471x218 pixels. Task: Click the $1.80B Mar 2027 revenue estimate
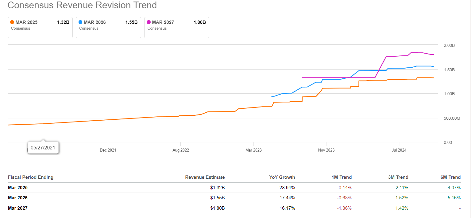point(218,208)
